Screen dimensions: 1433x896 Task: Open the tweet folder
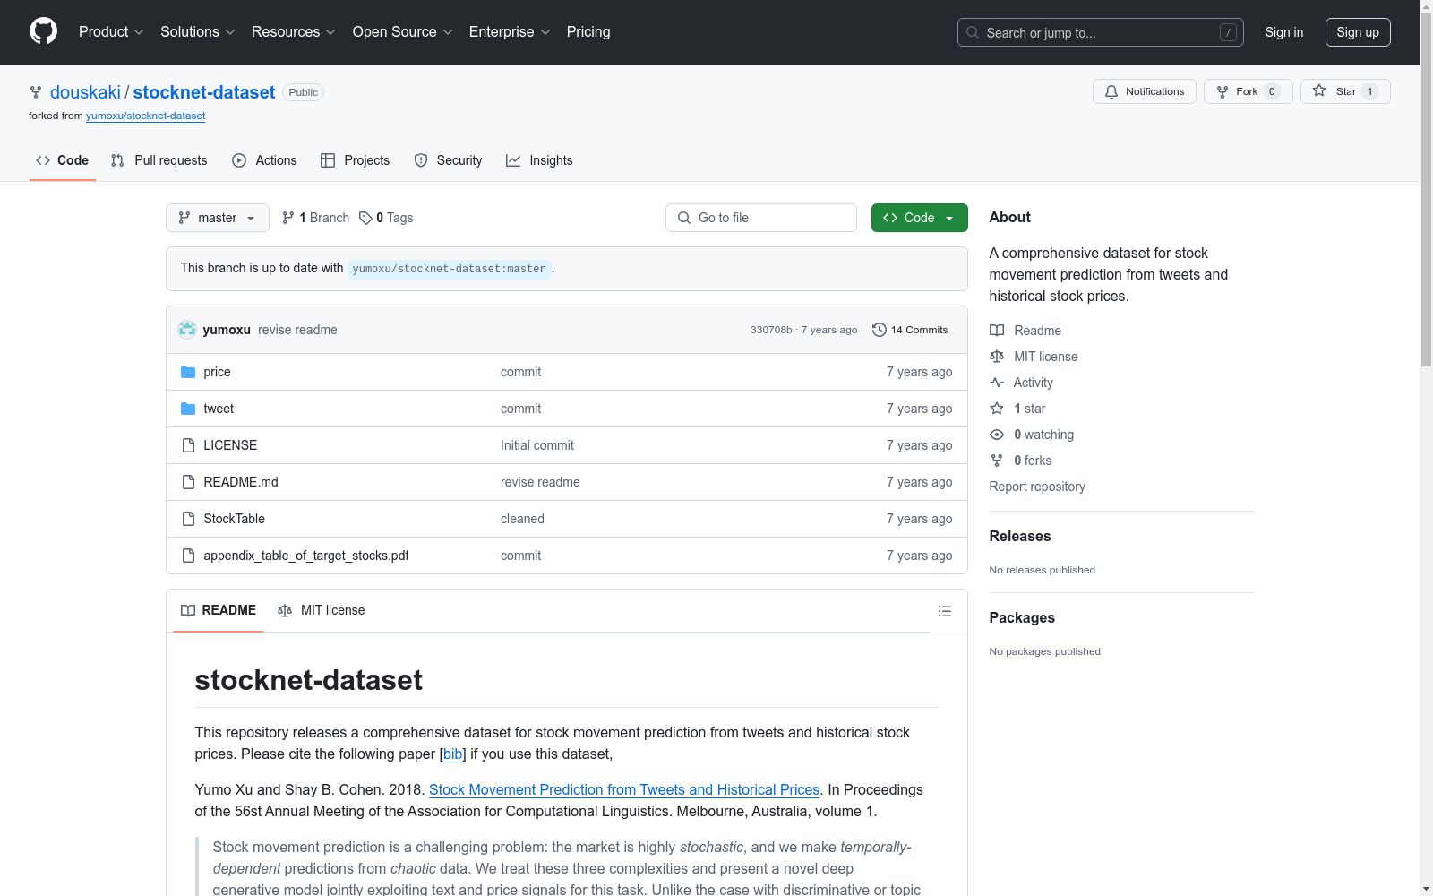219,409
